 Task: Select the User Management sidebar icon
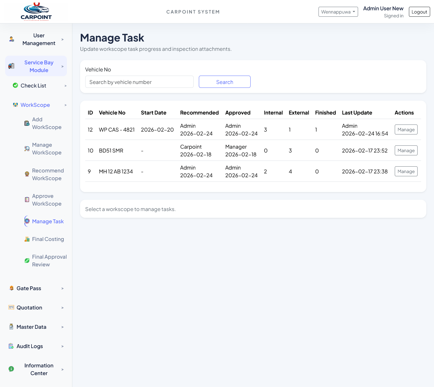click(12, 39)
